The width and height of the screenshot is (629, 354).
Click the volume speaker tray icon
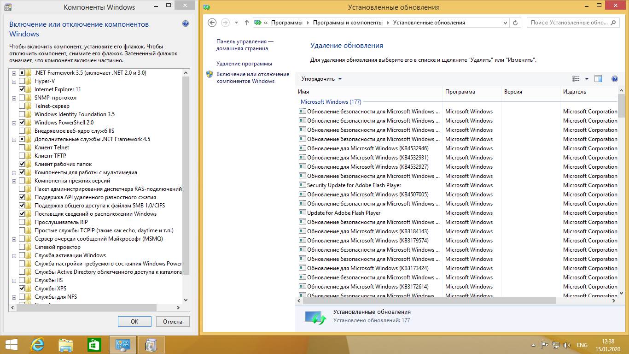pyautogui.click(x=567, y=345)
